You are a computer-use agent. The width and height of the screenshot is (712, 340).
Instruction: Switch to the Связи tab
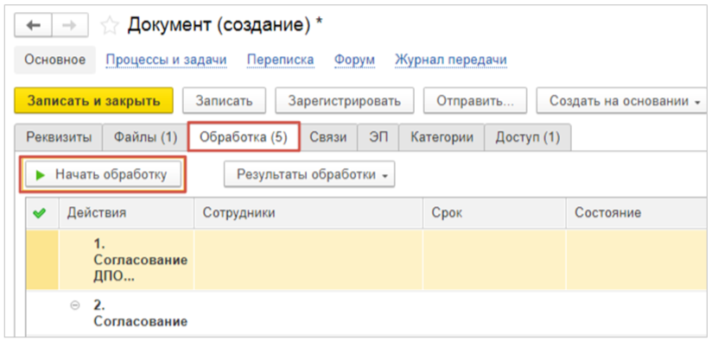pos(328,137)
